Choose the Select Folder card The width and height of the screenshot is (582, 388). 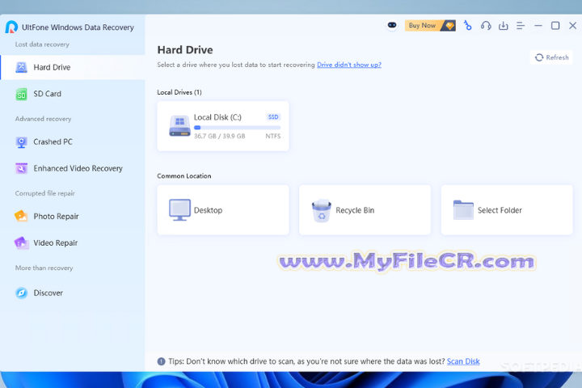tap(507, 210)
